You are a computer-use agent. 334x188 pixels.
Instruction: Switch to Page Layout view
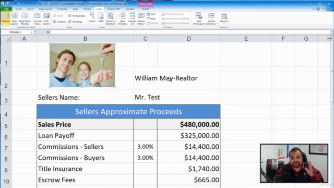14,19
